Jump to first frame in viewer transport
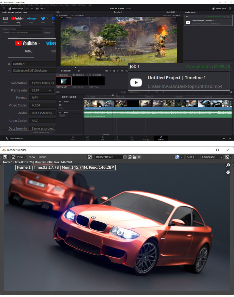Image resolution: width=234 pixels, height=297 pixels. pos(106,71)
